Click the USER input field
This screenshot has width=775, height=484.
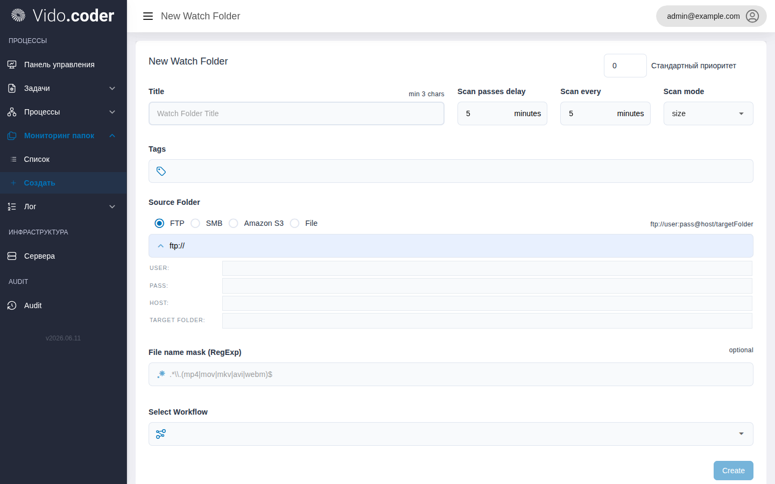(487, 268)
